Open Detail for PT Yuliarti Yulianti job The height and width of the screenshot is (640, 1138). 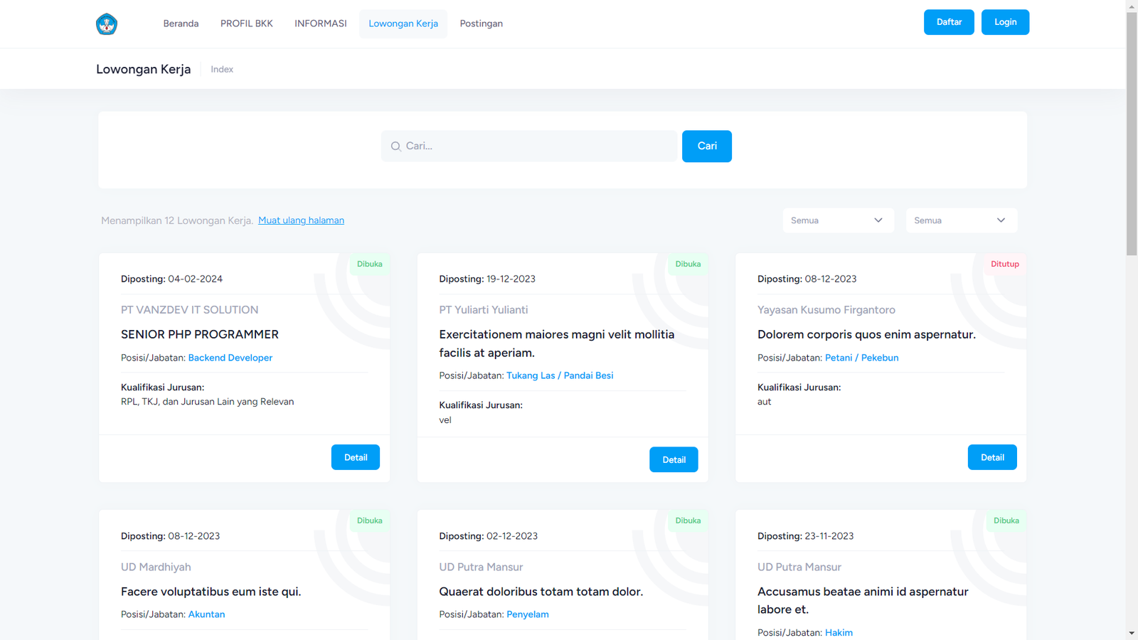tap(674, 459)
